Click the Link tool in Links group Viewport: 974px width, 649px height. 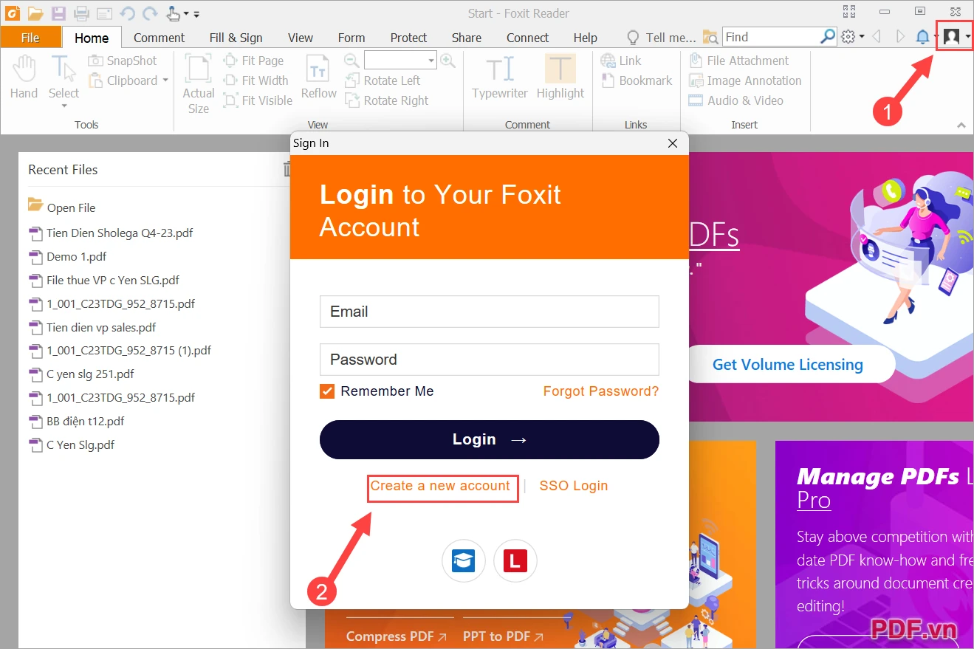[621, 61]
